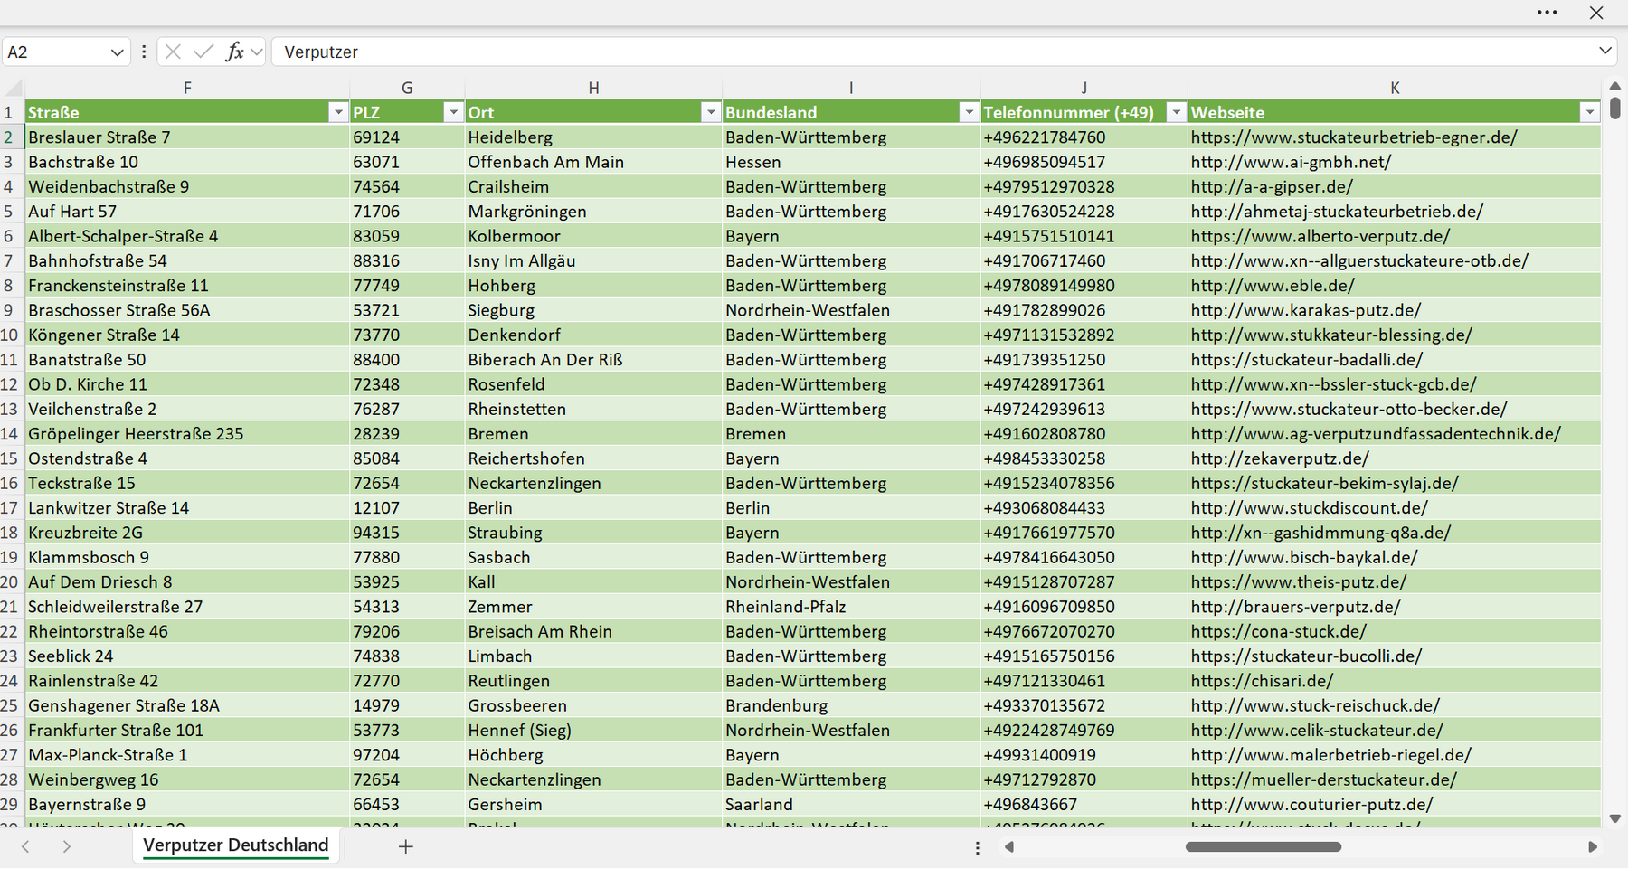1628x869 pixels.
Task: Open the three-dots more options menu
Action: click(x=1547, y=13)
